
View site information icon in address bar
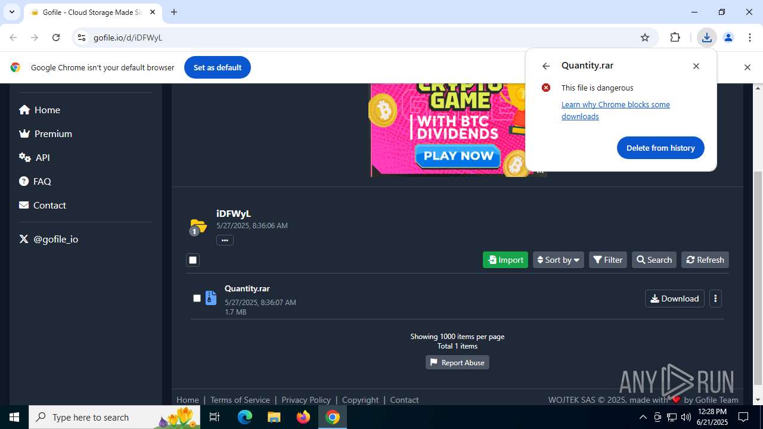pos(82,38)
